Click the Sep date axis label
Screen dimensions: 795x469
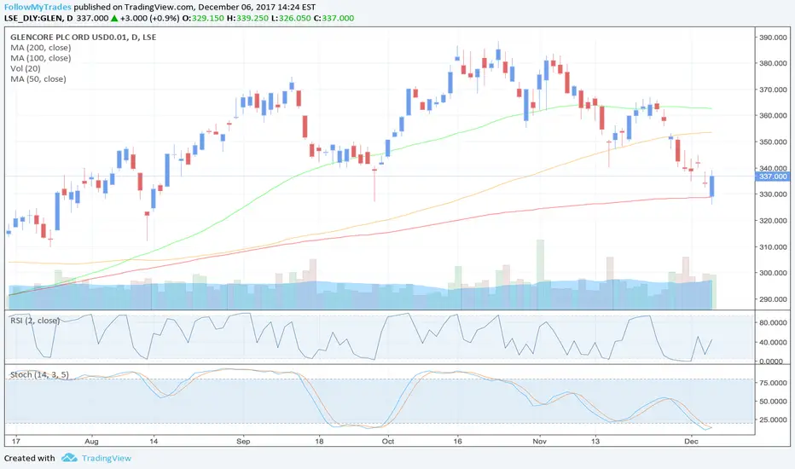coord(243,441)
